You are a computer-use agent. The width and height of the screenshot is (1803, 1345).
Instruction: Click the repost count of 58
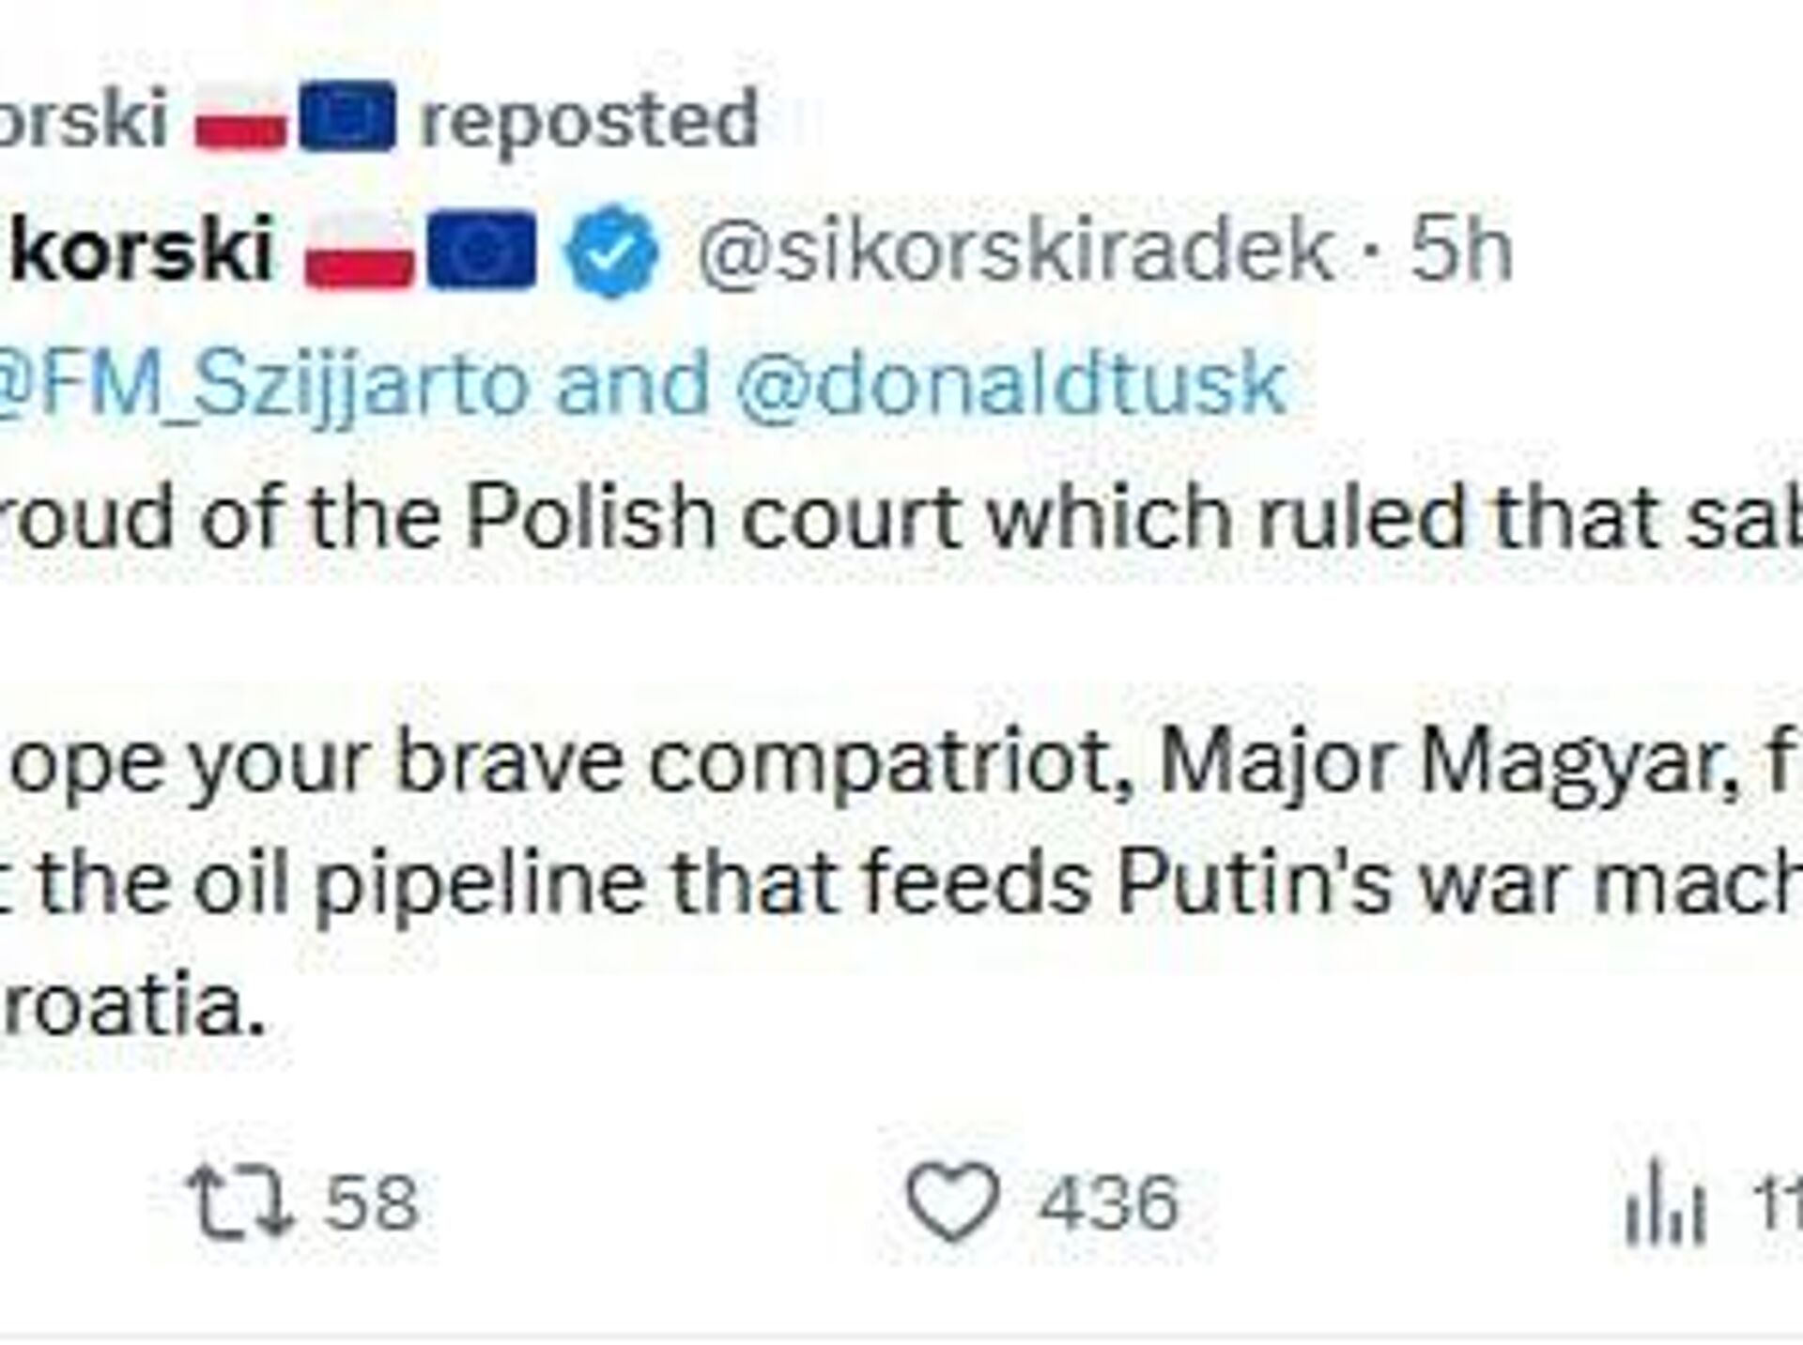pyautogui.click(x=371, y=1201)
